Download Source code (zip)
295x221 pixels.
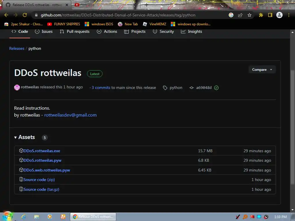pyautogui.click(x=39, y=180)
